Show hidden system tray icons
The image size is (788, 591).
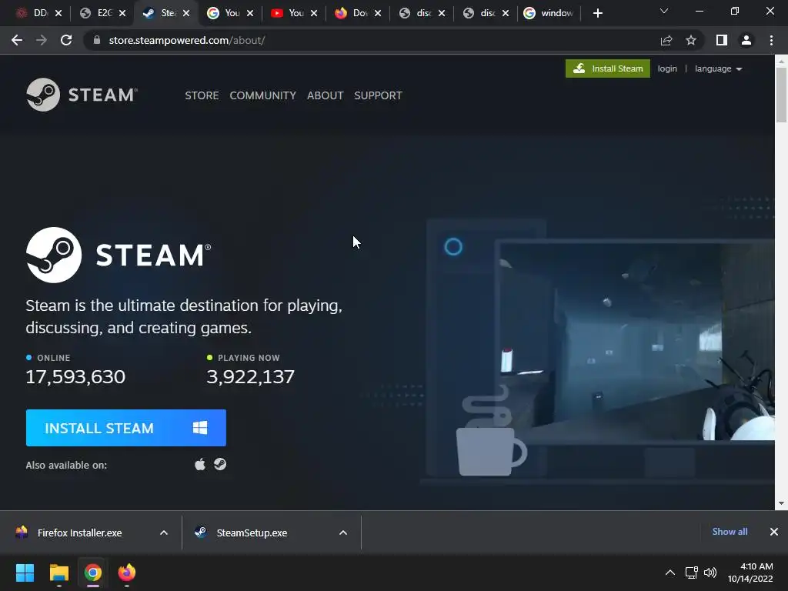[x=670, y=573]
